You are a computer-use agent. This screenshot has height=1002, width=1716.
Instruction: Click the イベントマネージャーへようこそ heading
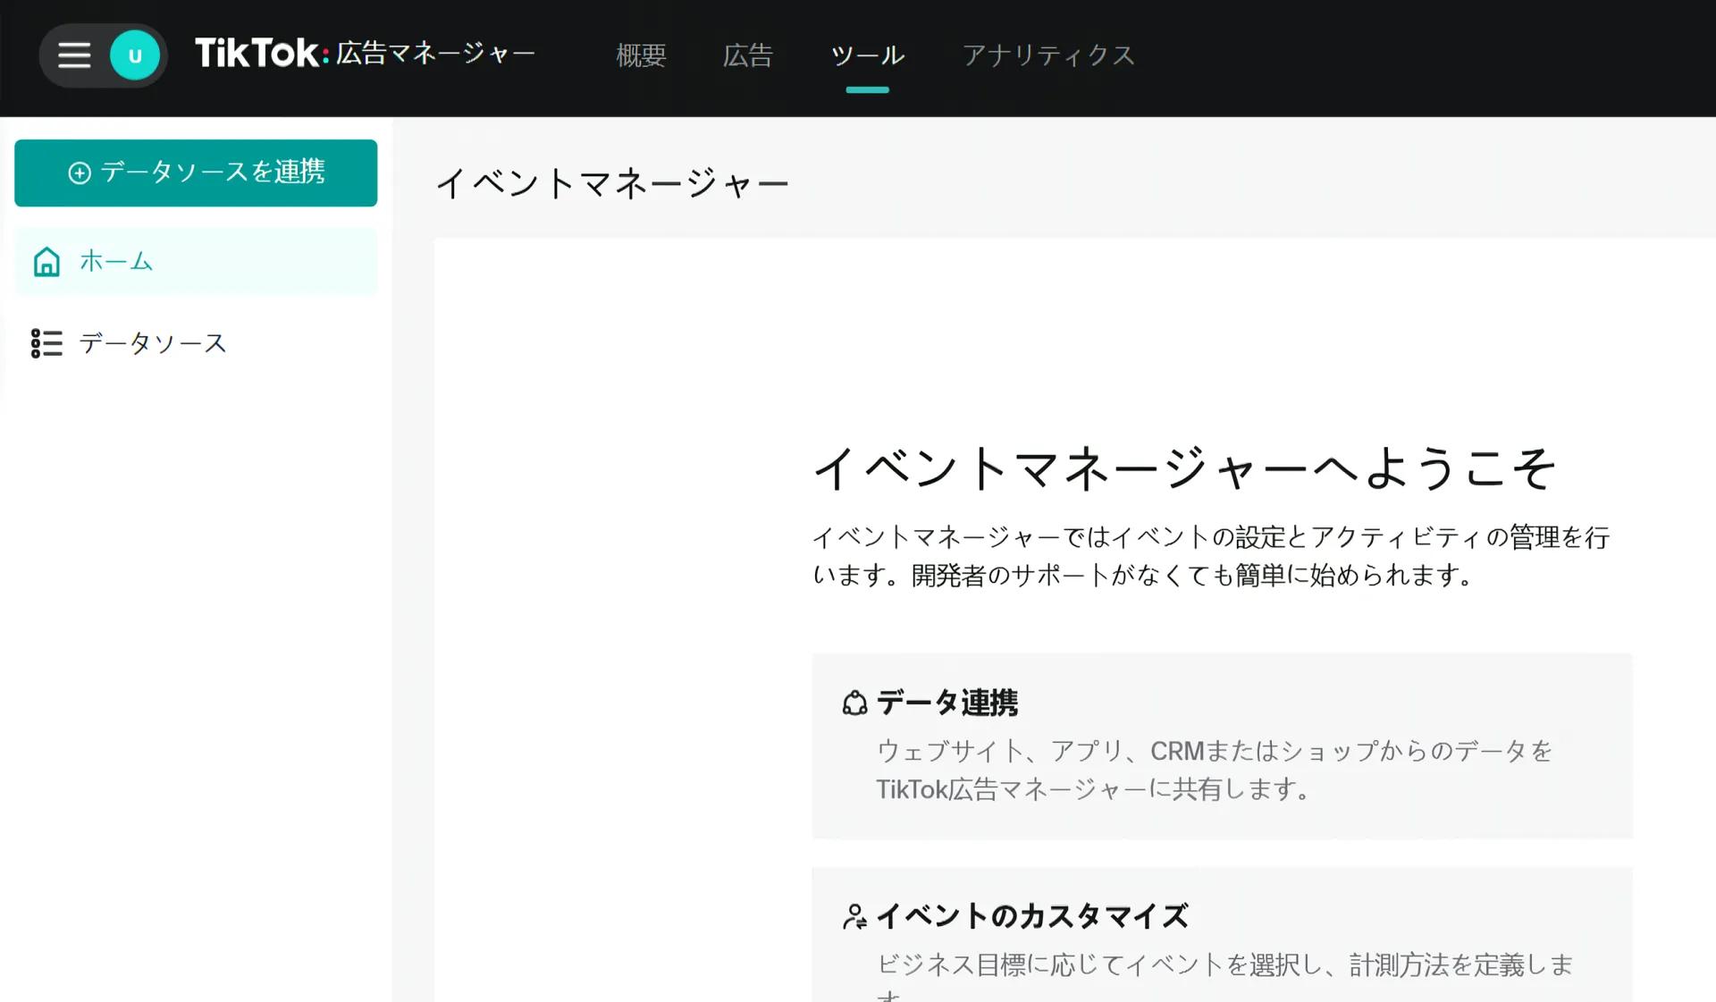click(1184, 467)
